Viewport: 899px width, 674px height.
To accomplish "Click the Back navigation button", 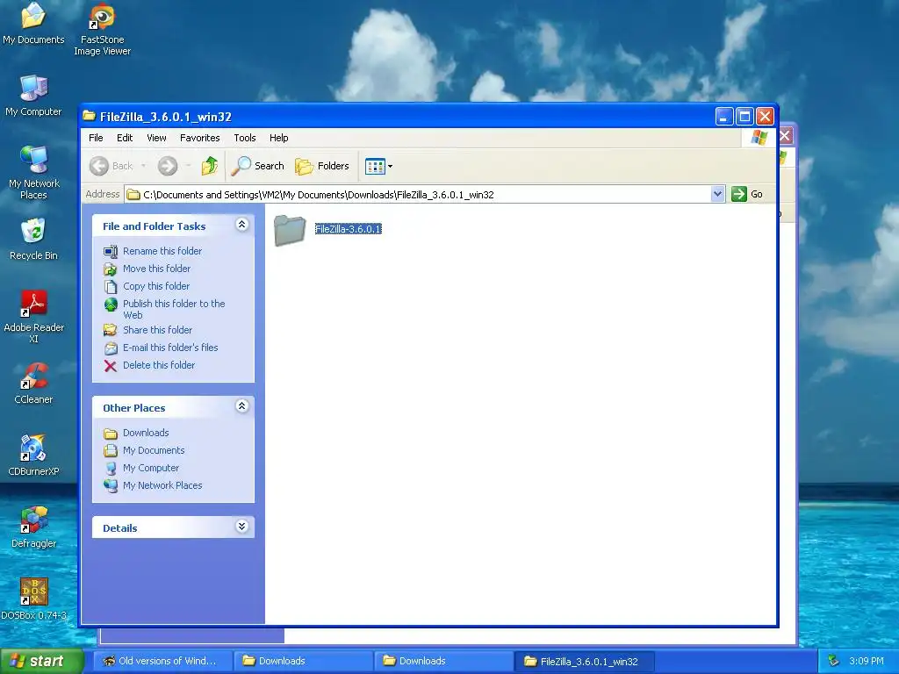I will click(x=111, y=166).
